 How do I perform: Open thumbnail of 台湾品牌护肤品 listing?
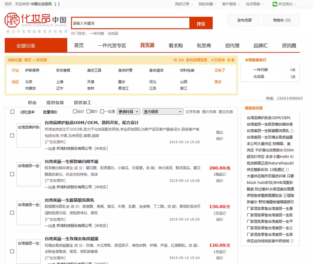pyautogui.click(x=28, y=135)
